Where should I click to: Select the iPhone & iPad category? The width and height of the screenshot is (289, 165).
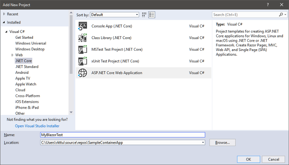point(27,107)
